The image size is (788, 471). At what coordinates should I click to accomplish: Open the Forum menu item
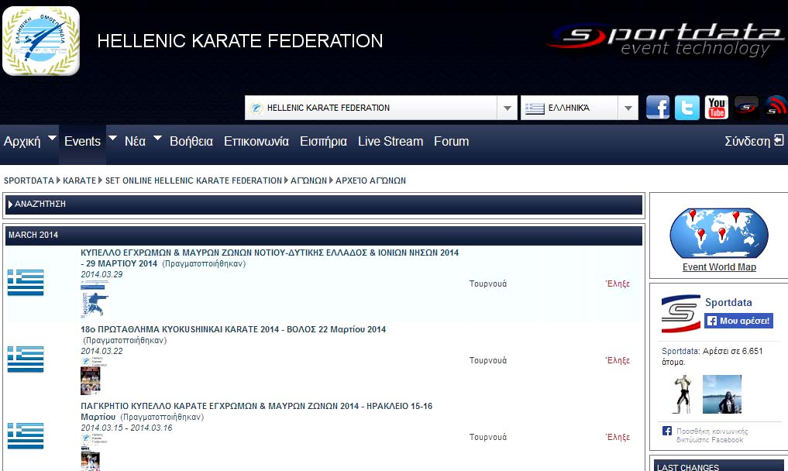click(x=451, y=142)
